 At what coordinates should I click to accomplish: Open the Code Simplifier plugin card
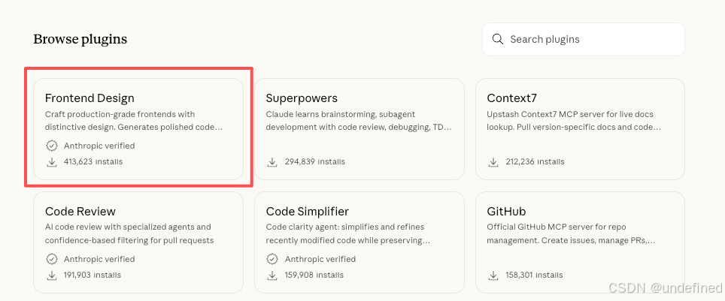click(x=359, y=242)
